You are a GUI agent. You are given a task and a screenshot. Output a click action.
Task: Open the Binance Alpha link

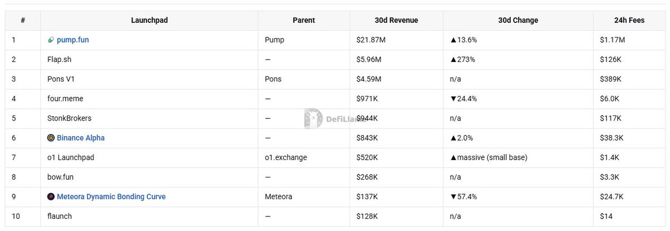[x=80, y=138]
